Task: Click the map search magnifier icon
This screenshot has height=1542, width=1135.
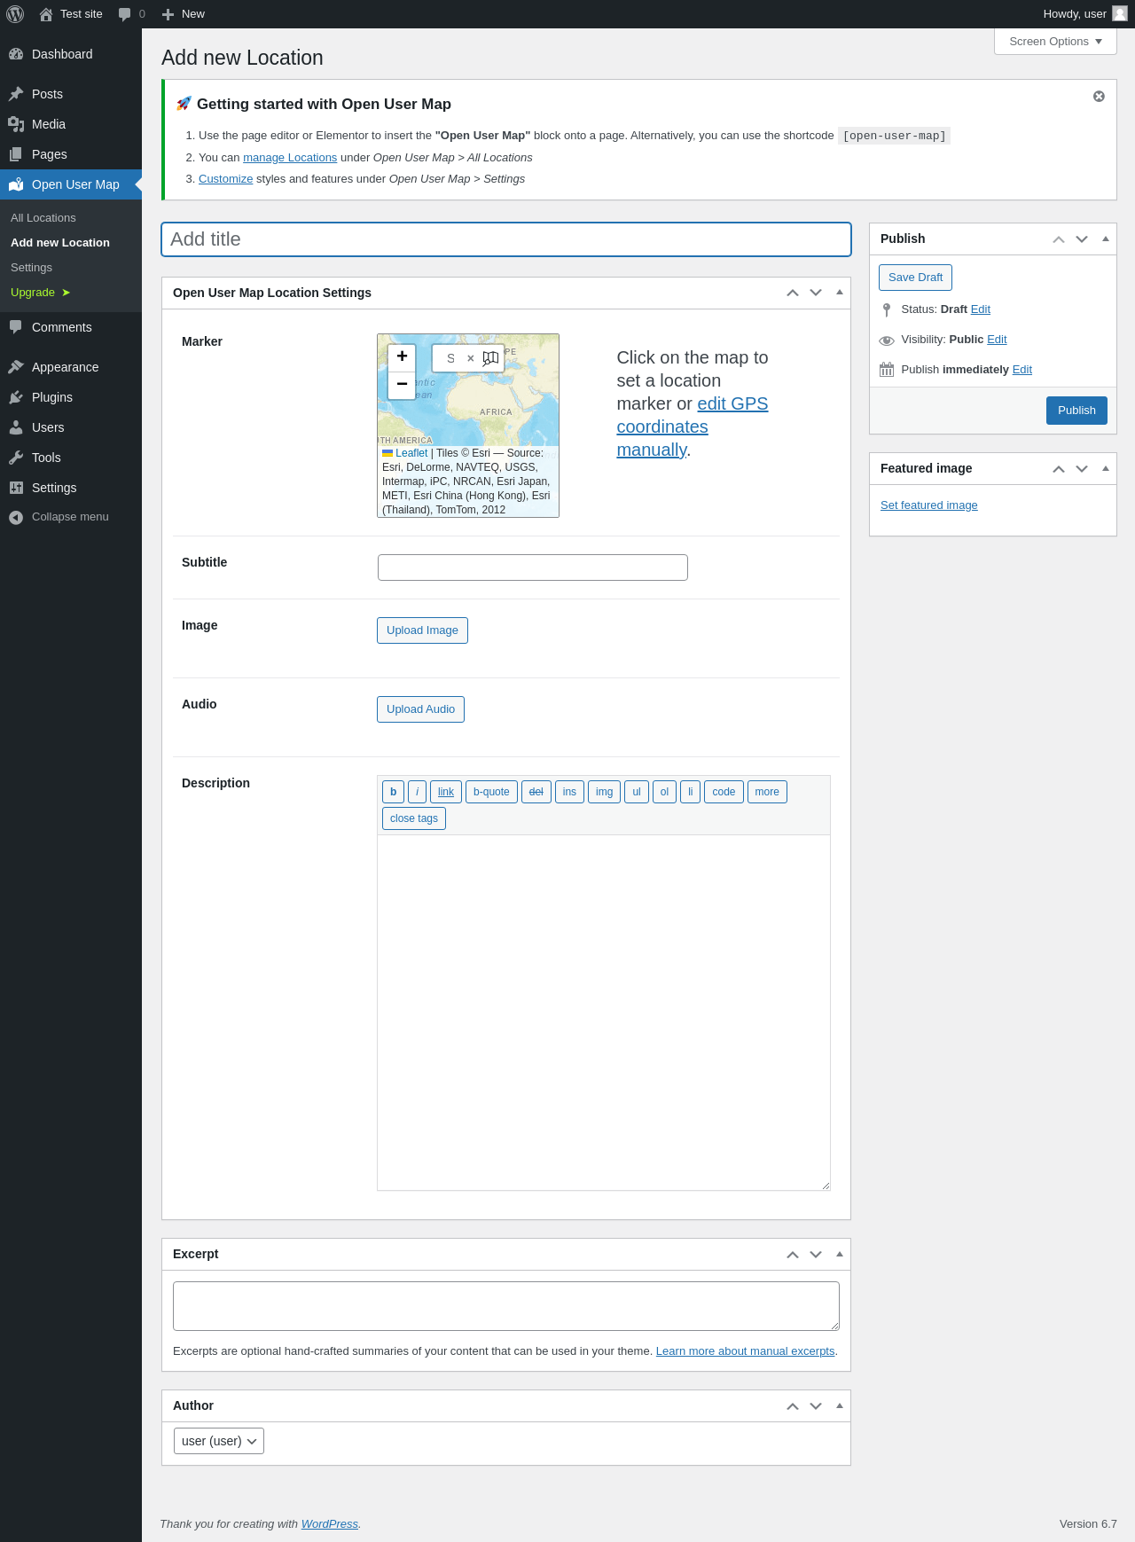Action: (490, 358)
